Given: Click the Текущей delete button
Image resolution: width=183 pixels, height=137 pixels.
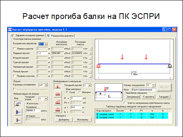Looking at the screenshot, I should point(164,97).
